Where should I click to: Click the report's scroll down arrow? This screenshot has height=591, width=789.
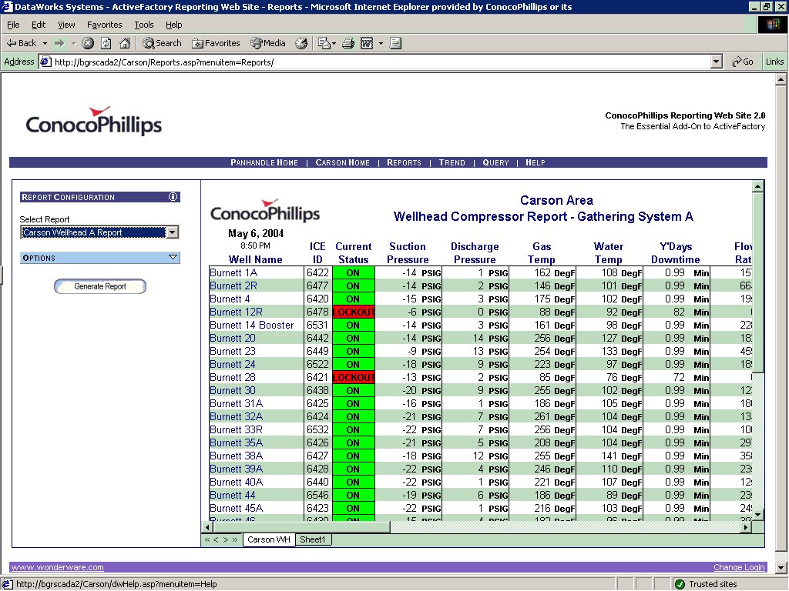coord(758,515)
